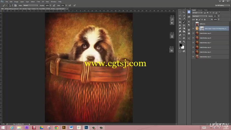
Task: Switch to the Channels tab
Action: pyautogui.click(x=200, y=10)
